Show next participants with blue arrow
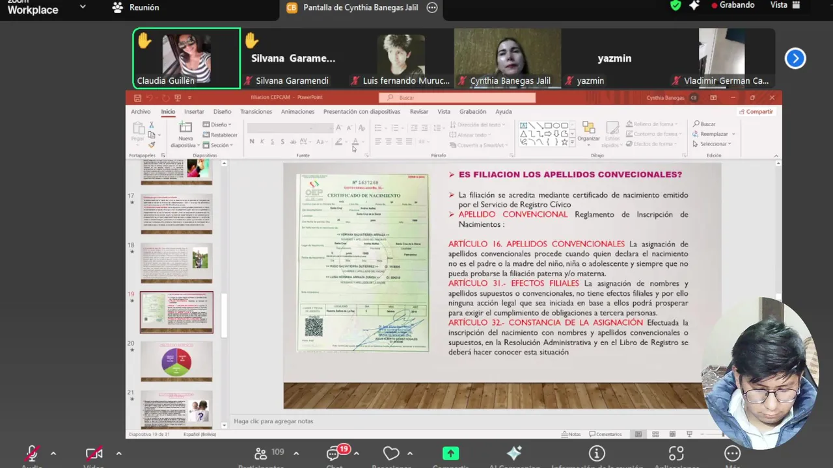This screenshot has width=833, height=468. point(795,58)
